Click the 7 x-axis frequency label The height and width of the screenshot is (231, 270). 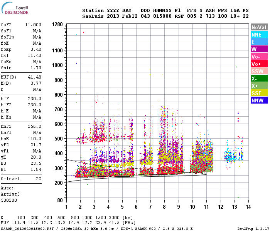(150, 207)
